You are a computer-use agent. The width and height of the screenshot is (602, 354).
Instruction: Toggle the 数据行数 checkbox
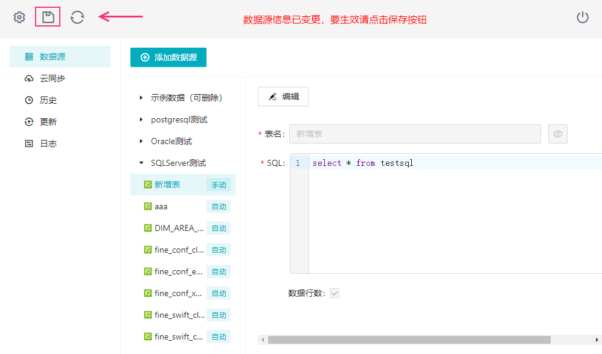[335, 294]
